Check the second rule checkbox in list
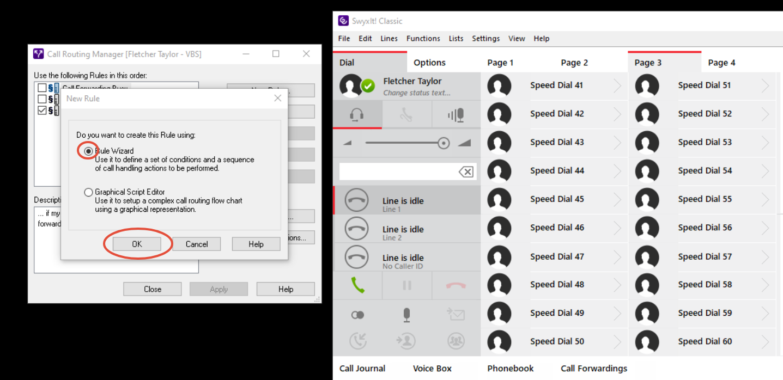The image size is (783, 380). tap(42, 99)
